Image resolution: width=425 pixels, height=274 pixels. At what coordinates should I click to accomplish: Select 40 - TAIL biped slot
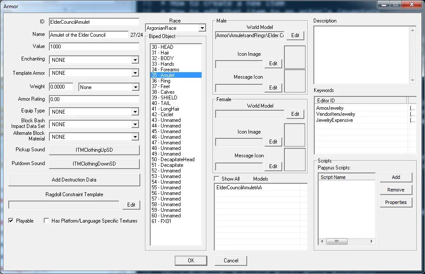[x=176, y=103]
